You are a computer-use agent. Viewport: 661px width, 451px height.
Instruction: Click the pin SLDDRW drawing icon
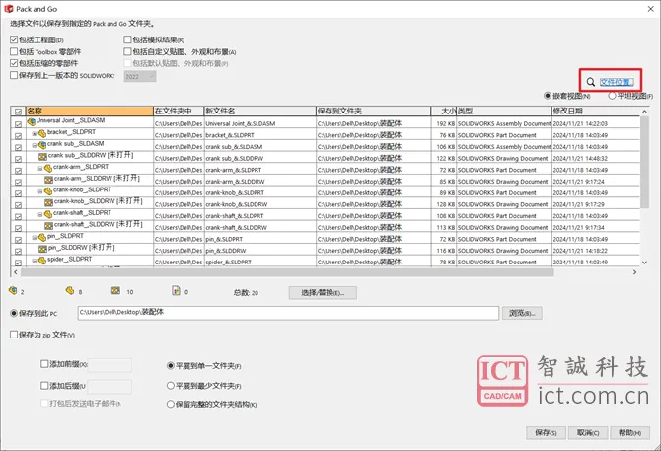(x=42, y=249)
